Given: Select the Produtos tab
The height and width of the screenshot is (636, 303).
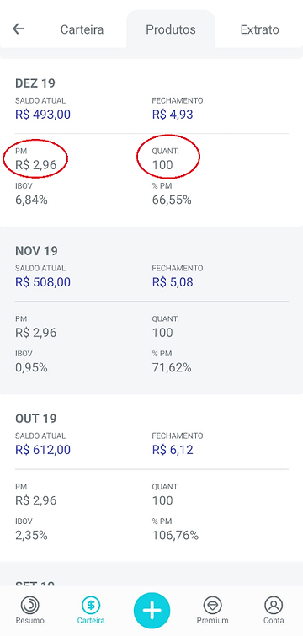Looking at the screenshot, I should [171, 29].
